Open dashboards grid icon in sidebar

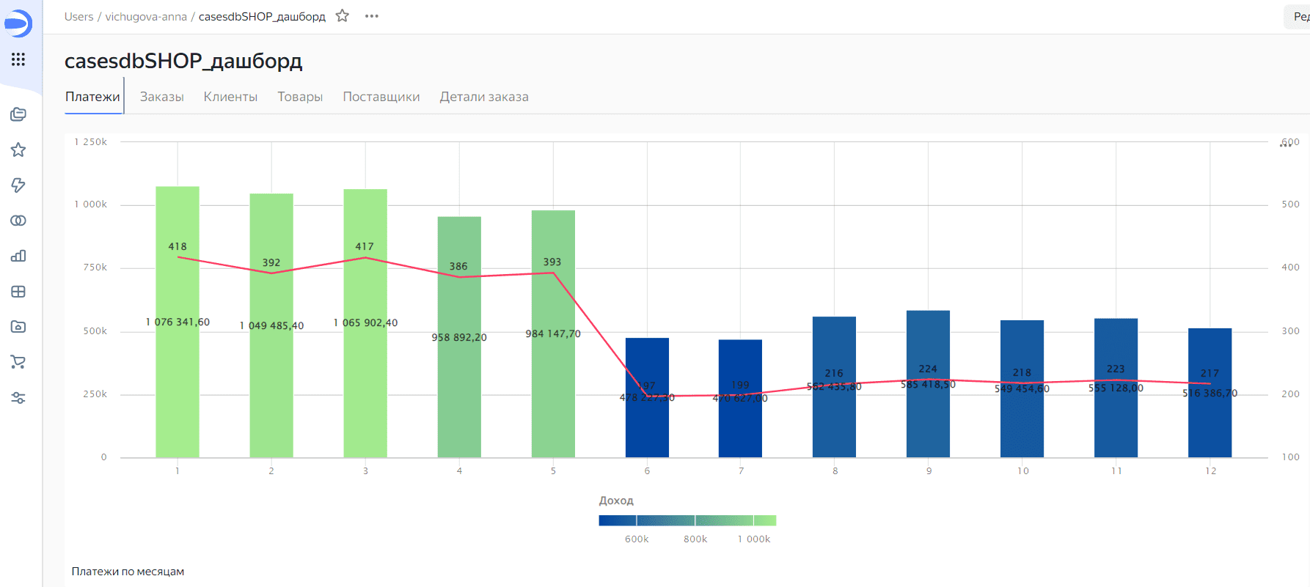(x=18, y=292)
